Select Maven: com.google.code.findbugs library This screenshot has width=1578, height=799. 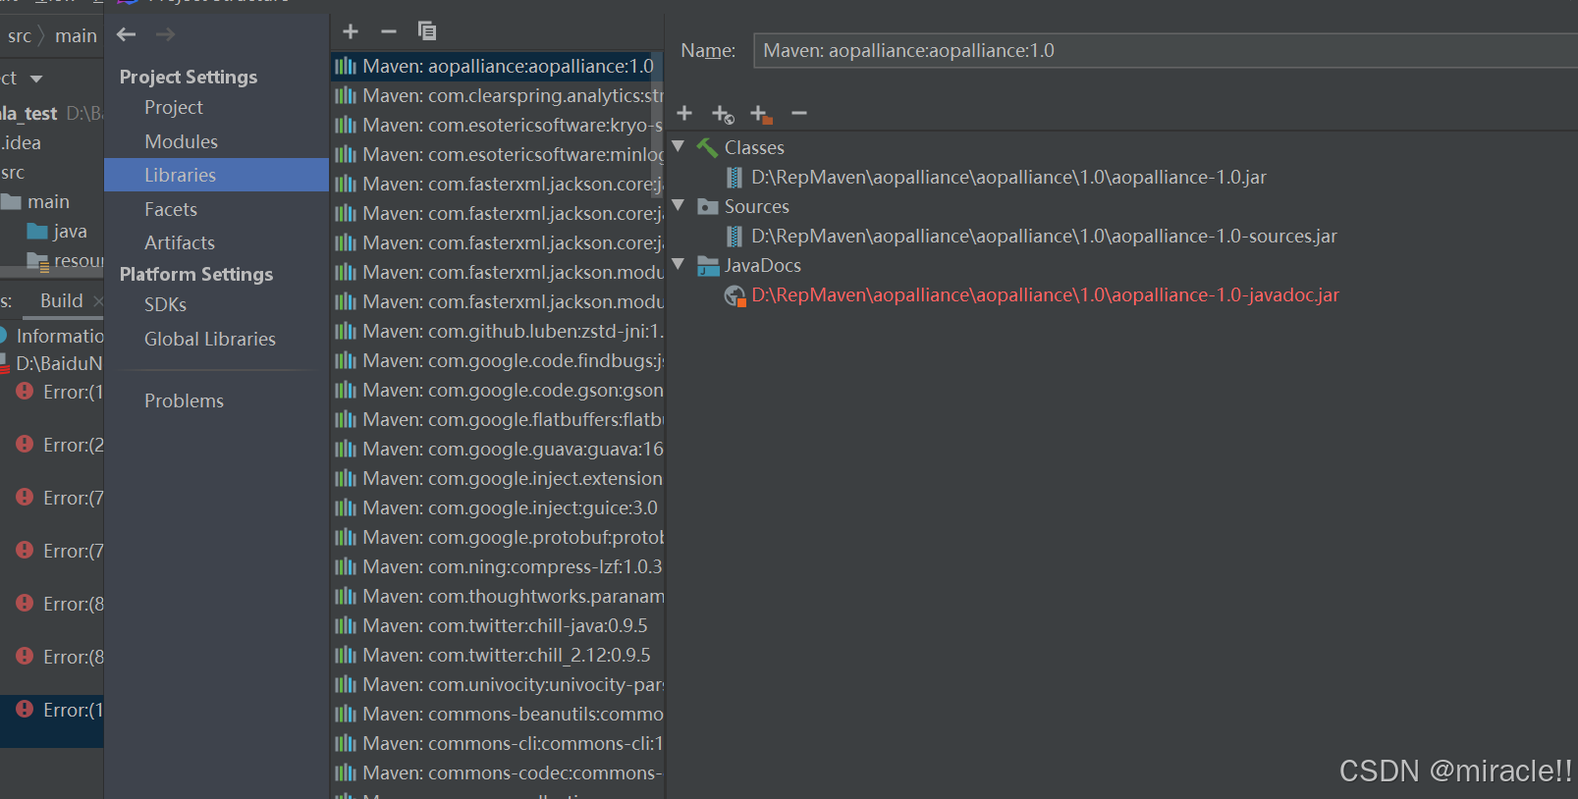498,360
